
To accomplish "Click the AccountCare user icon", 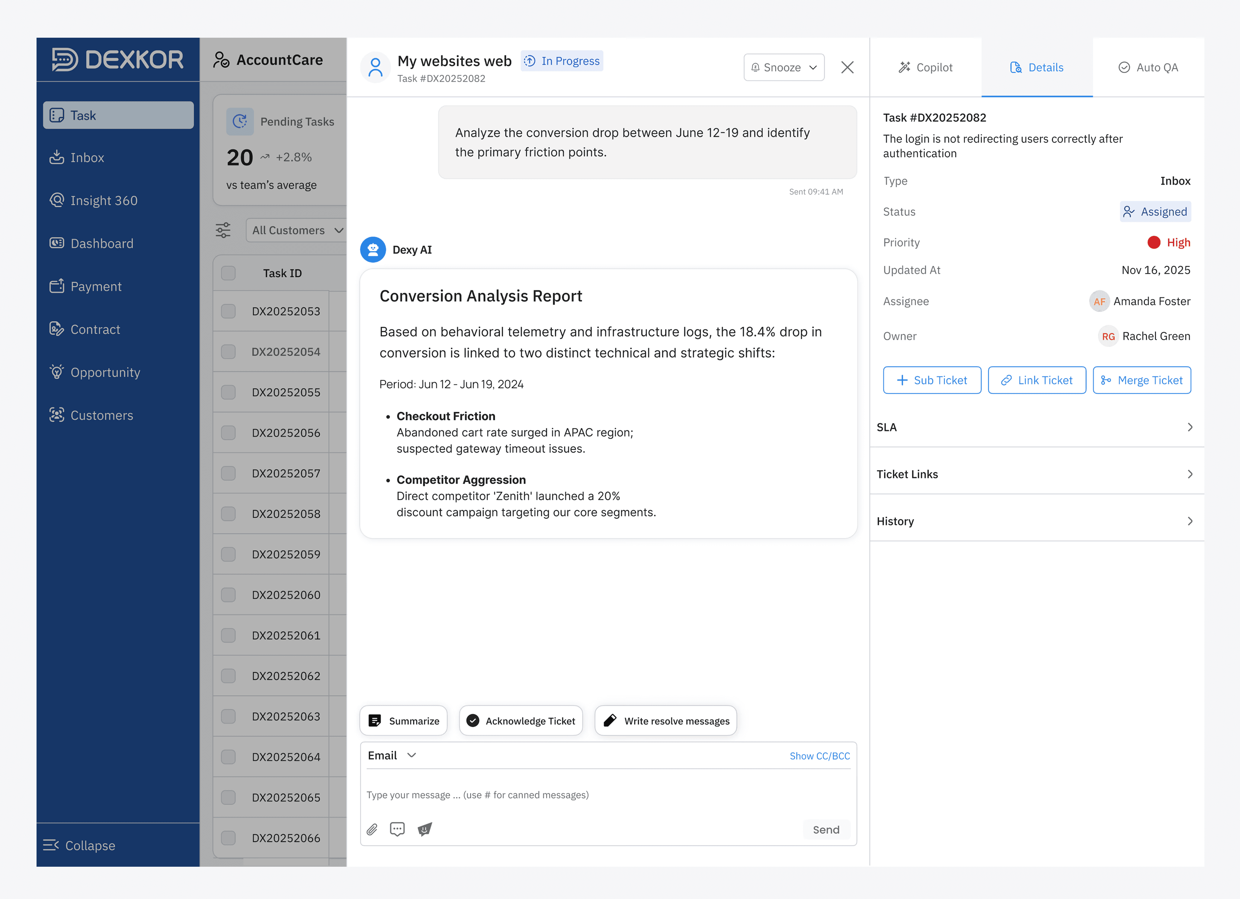I will click(221, 60).
